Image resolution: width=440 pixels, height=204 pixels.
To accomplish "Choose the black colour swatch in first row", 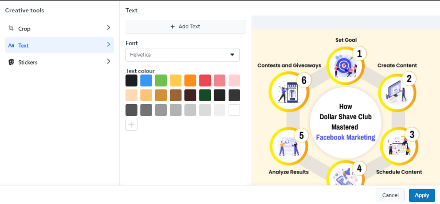I will click(131, 80).
